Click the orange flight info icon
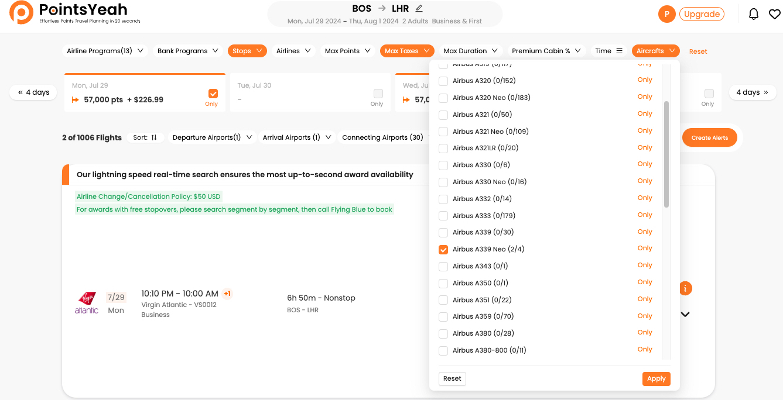Viewport: 783px width, 400px height. 685,288
